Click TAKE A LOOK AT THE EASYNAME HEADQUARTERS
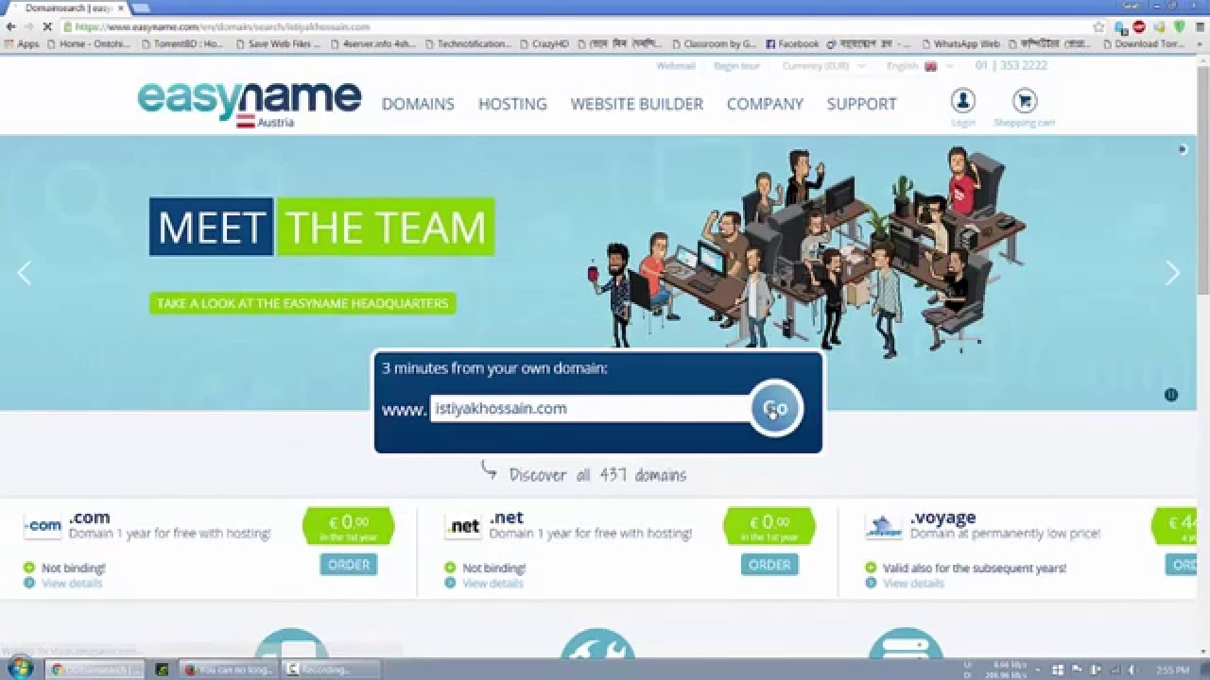Image resolution: width=1210 pixels, height=680 pixels. (x=302, y=303)
